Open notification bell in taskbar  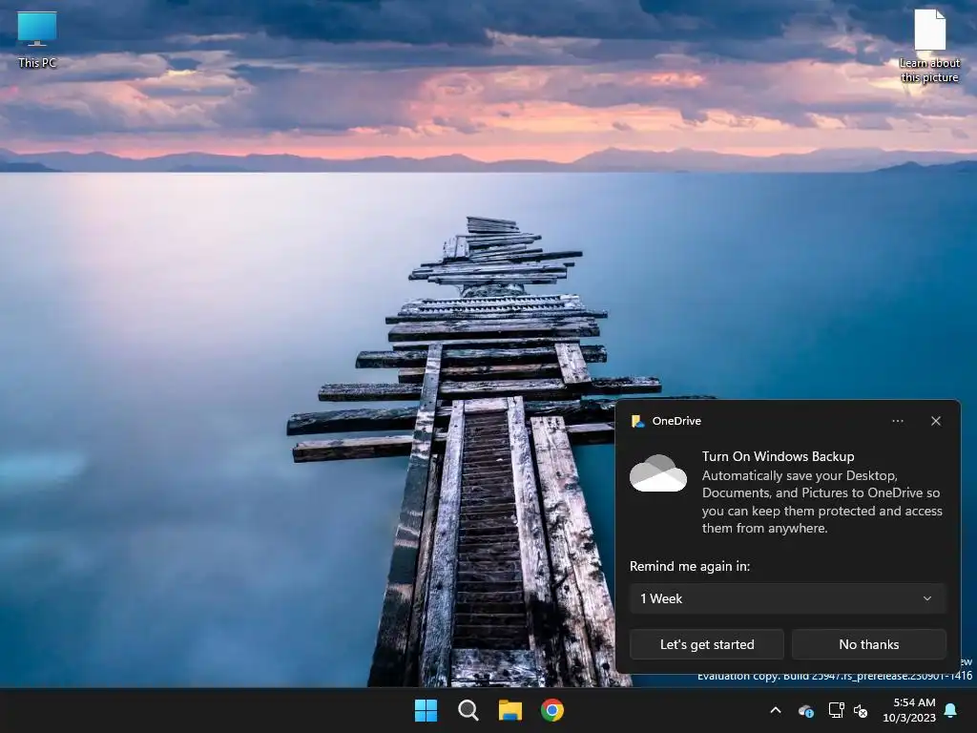(951, 710)
